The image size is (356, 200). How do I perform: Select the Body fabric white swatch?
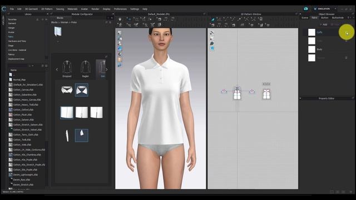(311, 49)
